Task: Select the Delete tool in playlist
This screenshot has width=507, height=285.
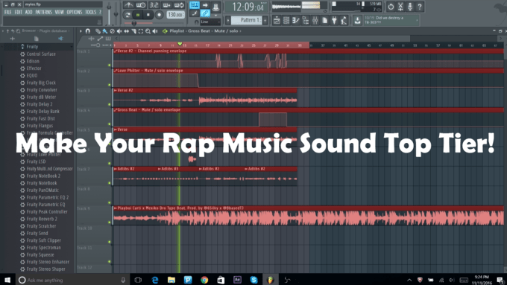Action: 112,31
